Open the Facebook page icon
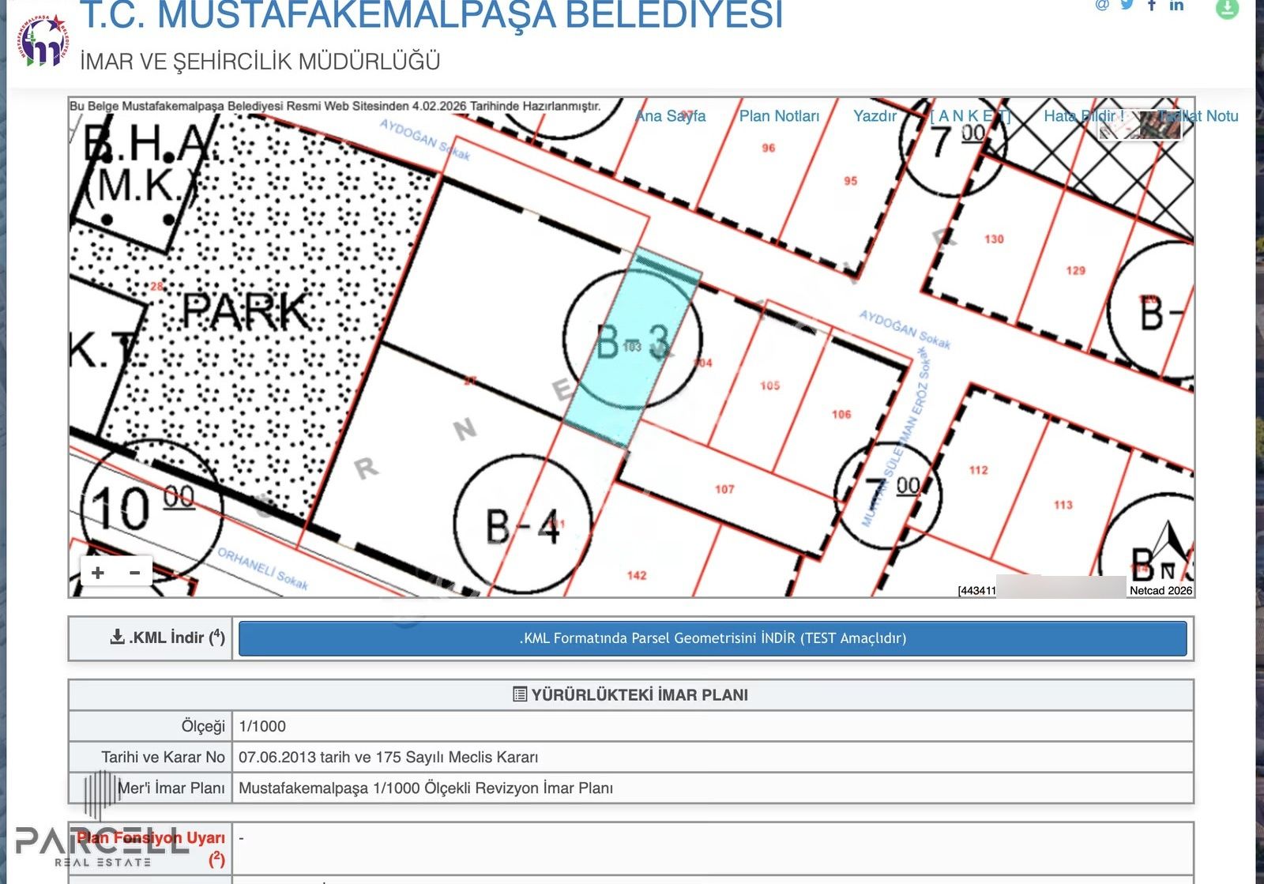The width and height of the screenshot is (1264, 884). [x=1150, y=5]
